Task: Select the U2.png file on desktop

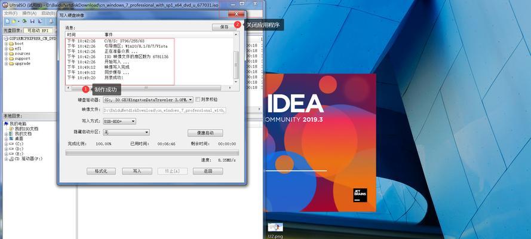Action: (x=275, y=230)
